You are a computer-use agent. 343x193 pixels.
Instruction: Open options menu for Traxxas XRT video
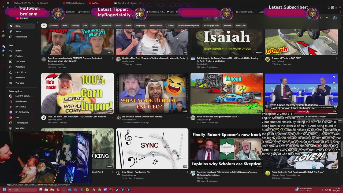pyautogui.click(x=337, y=58)
